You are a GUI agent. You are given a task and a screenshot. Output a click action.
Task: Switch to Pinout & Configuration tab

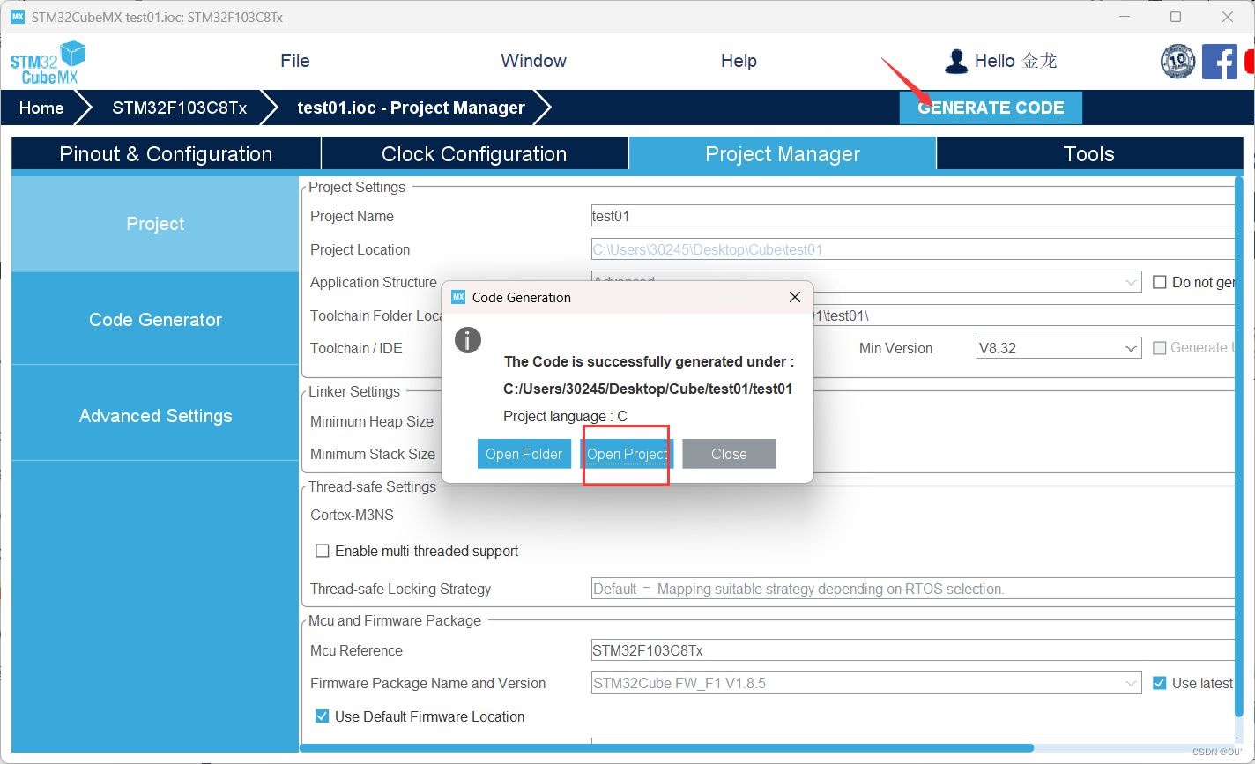pyautogui.click(x=166, y=153)
